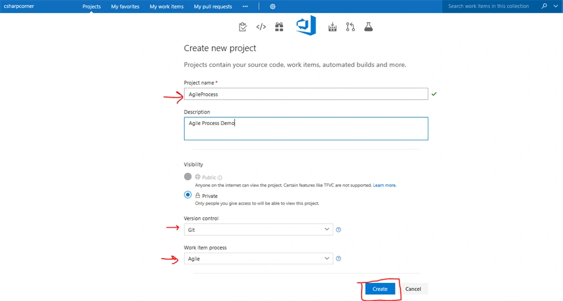Click the build factory icon
This screenshot has width=563, height=301.
pos(333,27)
